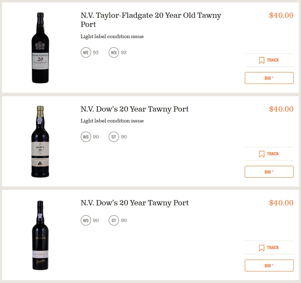Screen dimensions: 301x283
Task: Click the $40.00 price on the last listing
Action: tap(281, 203)
